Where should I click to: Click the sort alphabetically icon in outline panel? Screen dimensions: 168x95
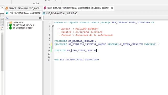pos(7,18)
